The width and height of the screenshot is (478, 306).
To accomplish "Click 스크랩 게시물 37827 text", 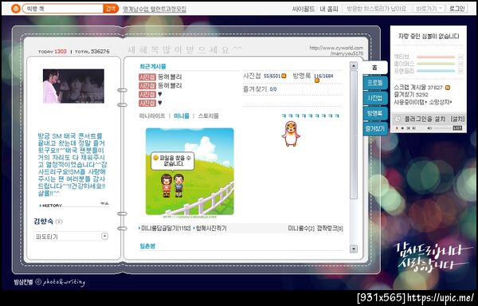I will 418,88.
